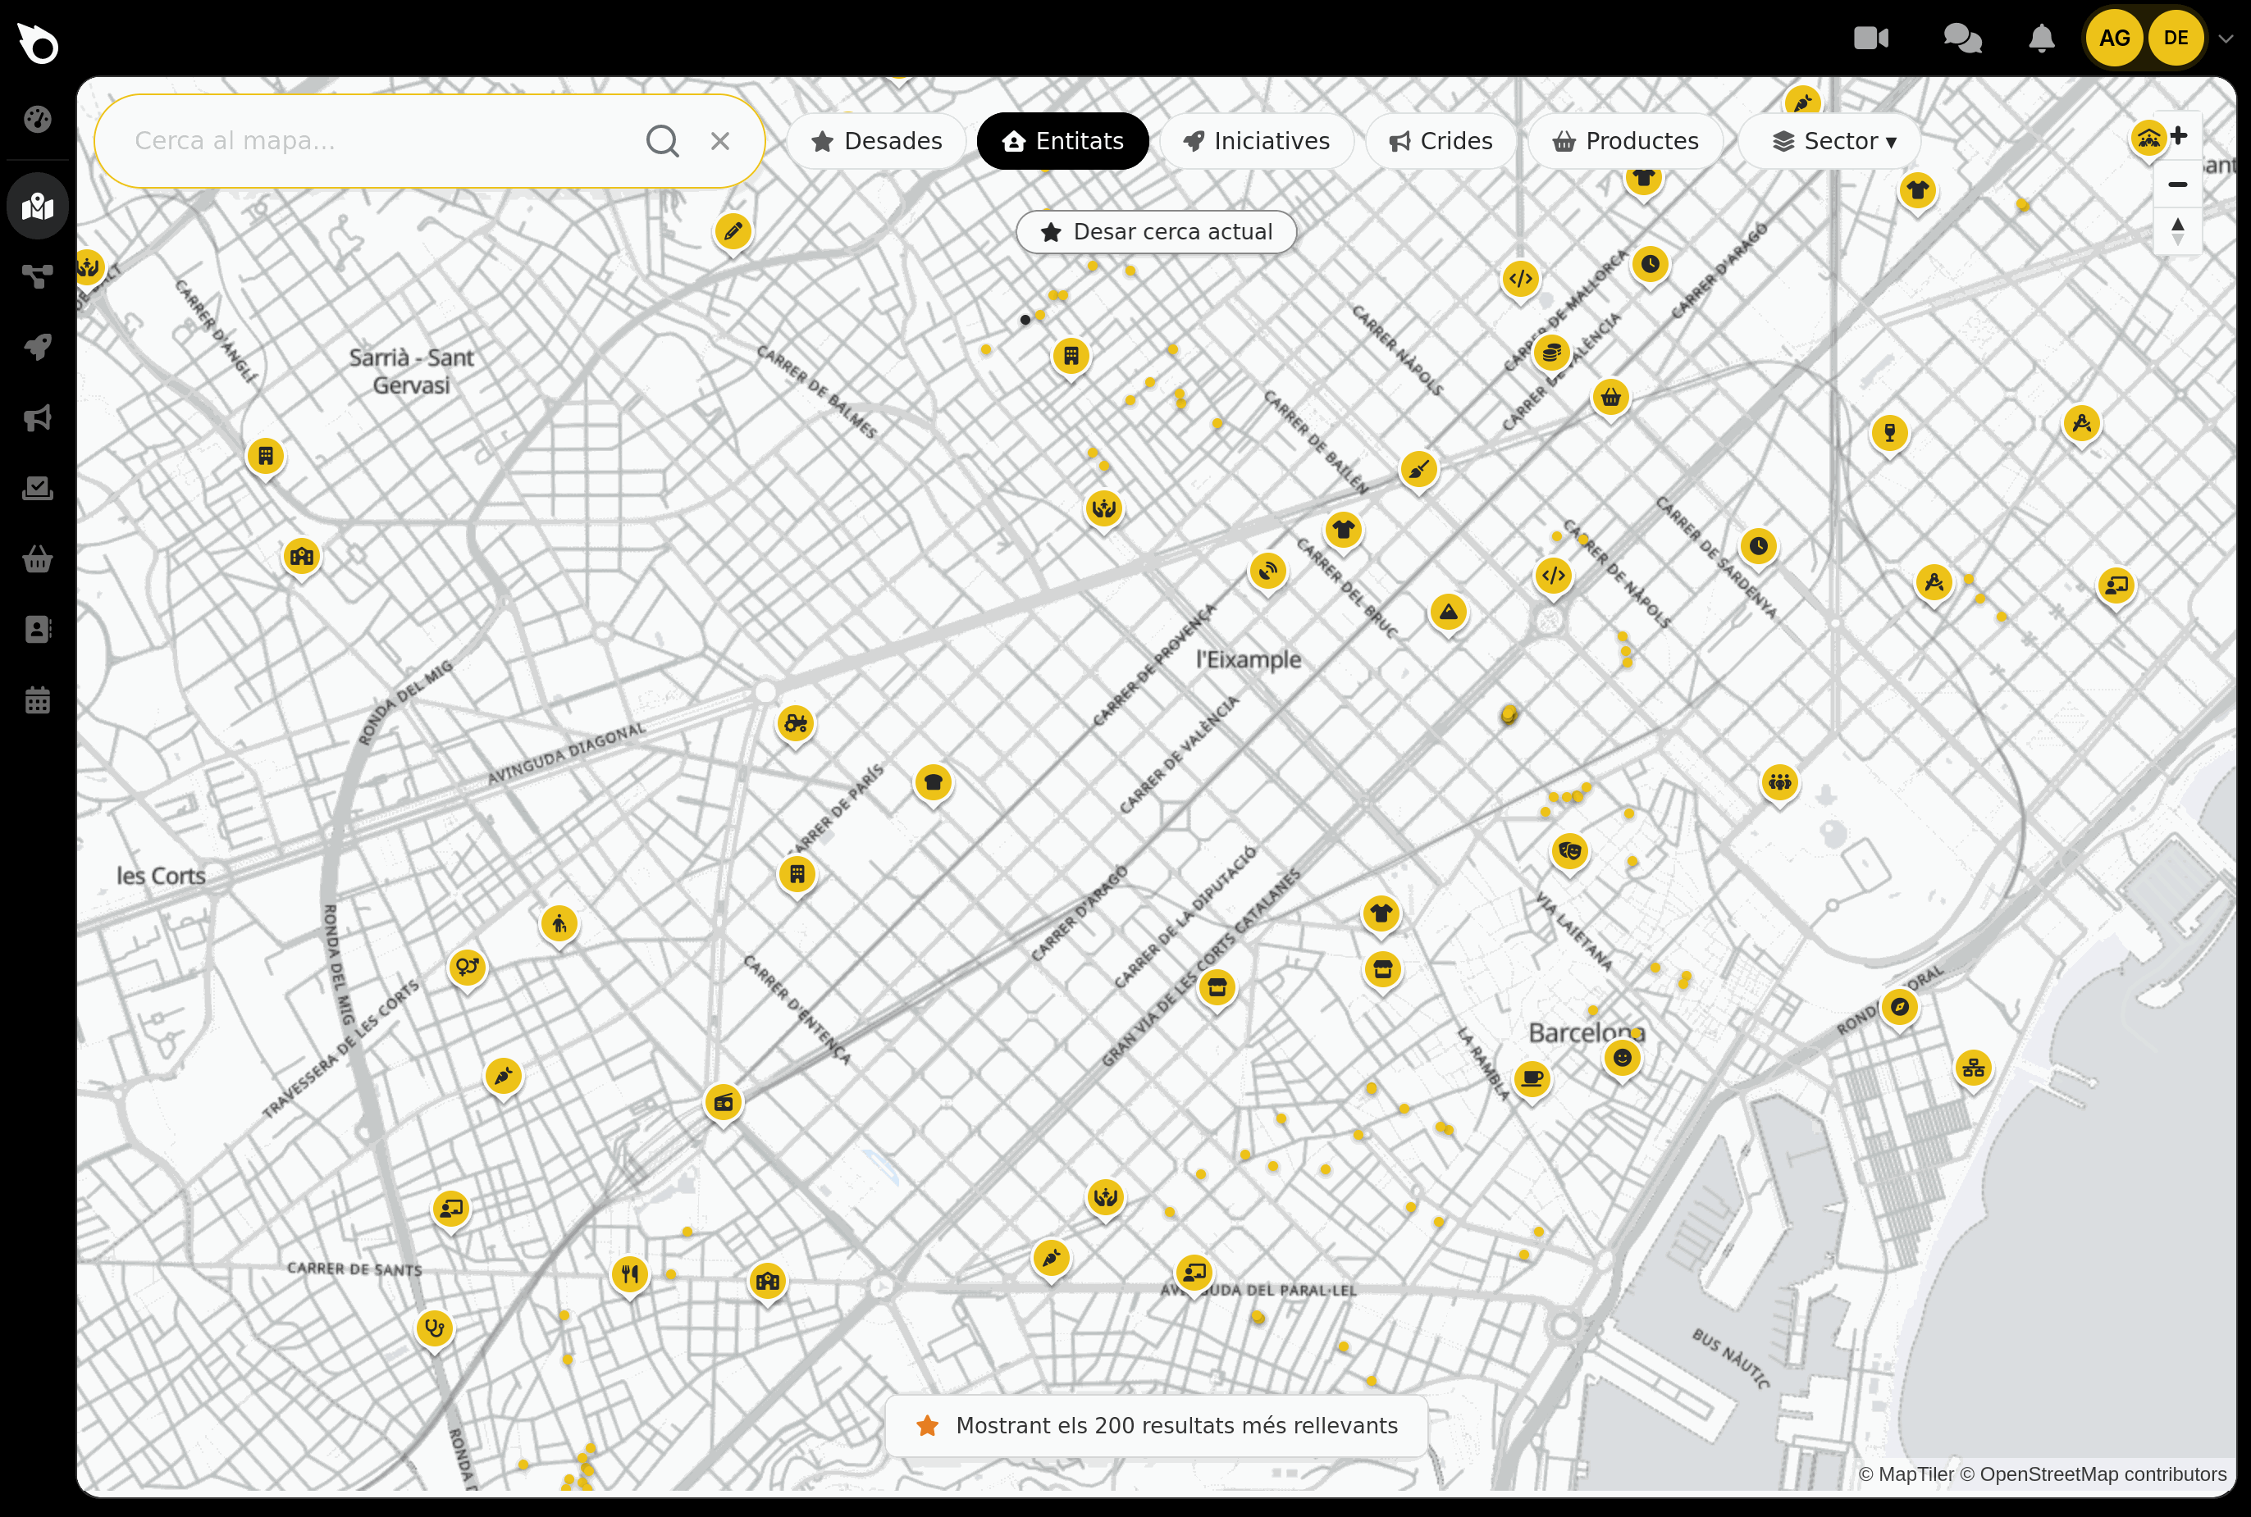
Task: Click the magnifier search icon
Action: click(663, 141)
